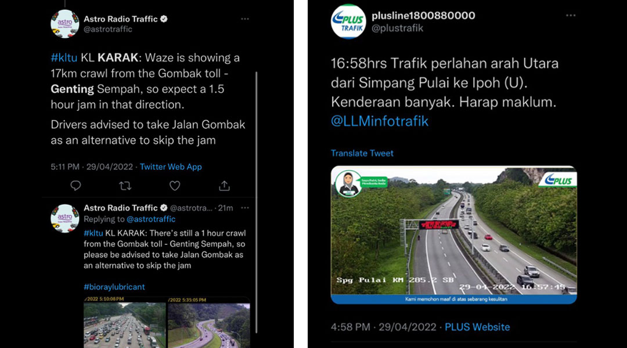Click the reply speech bubble icon
This screenshot has width=627, height=348.
pyautogui.click(x=75, y=186)
